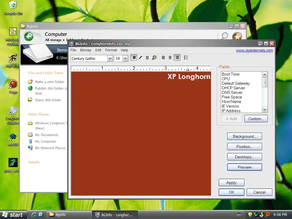Select the Microsoft Outlook desktop icon
The width and height of the screenshot is (292, 219).
pyautogui.click(x=13, y=36)
